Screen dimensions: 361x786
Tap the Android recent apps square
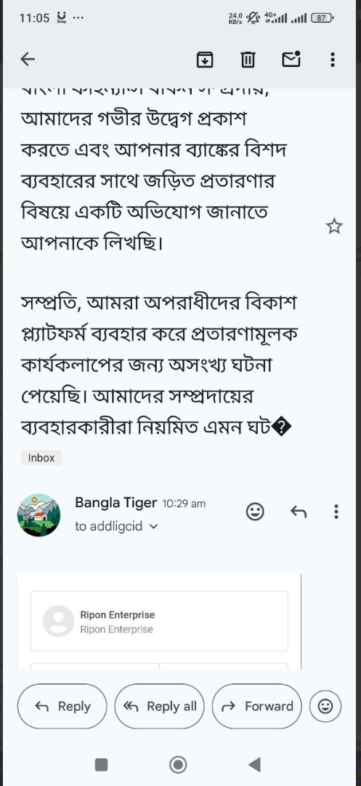pos(101,764)
